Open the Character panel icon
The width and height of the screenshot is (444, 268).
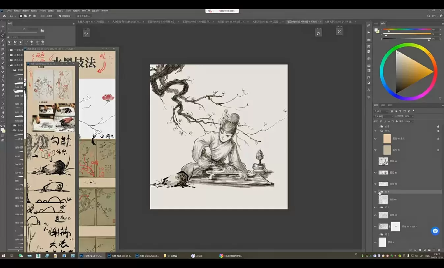pyautogui.click(x=369, y=90)
